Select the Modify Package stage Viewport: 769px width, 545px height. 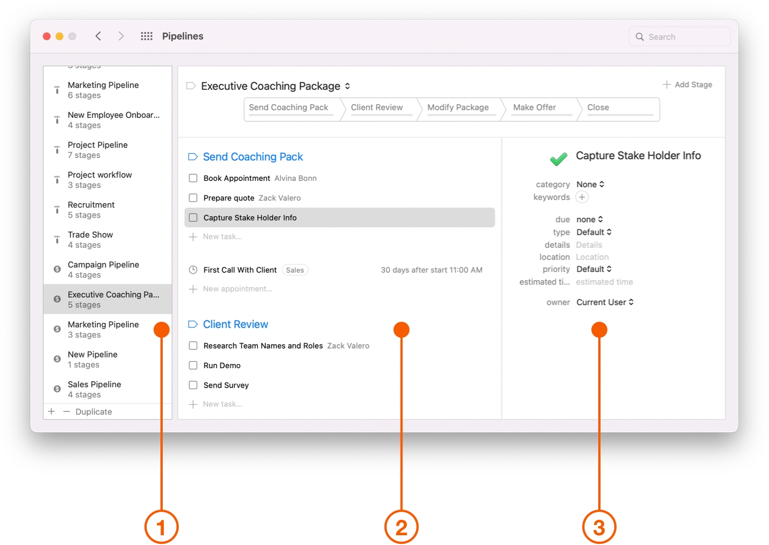(459, 109)
